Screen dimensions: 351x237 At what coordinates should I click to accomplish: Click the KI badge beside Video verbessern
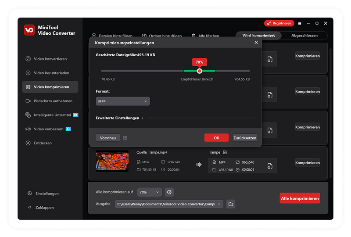pos(68,129)
